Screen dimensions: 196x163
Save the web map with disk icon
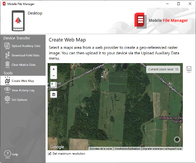point(189,69)
